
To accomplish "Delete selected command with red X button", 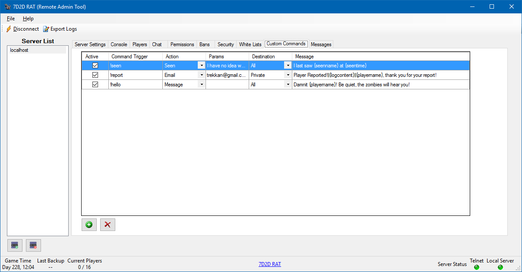I will tap(108, 225).
